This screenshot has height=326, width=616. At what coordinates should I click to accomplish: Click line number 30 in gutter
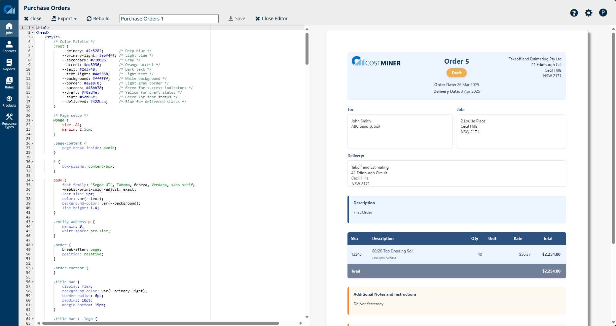(28, 162)
